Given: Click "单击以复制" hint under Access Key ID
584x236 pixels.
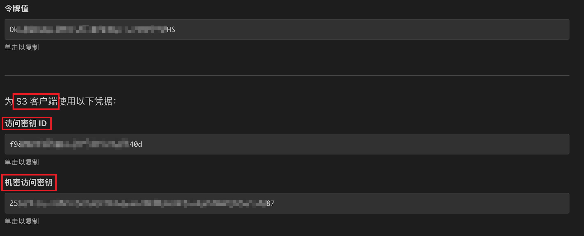Looking at the screenshot, I should coord(22,162).
